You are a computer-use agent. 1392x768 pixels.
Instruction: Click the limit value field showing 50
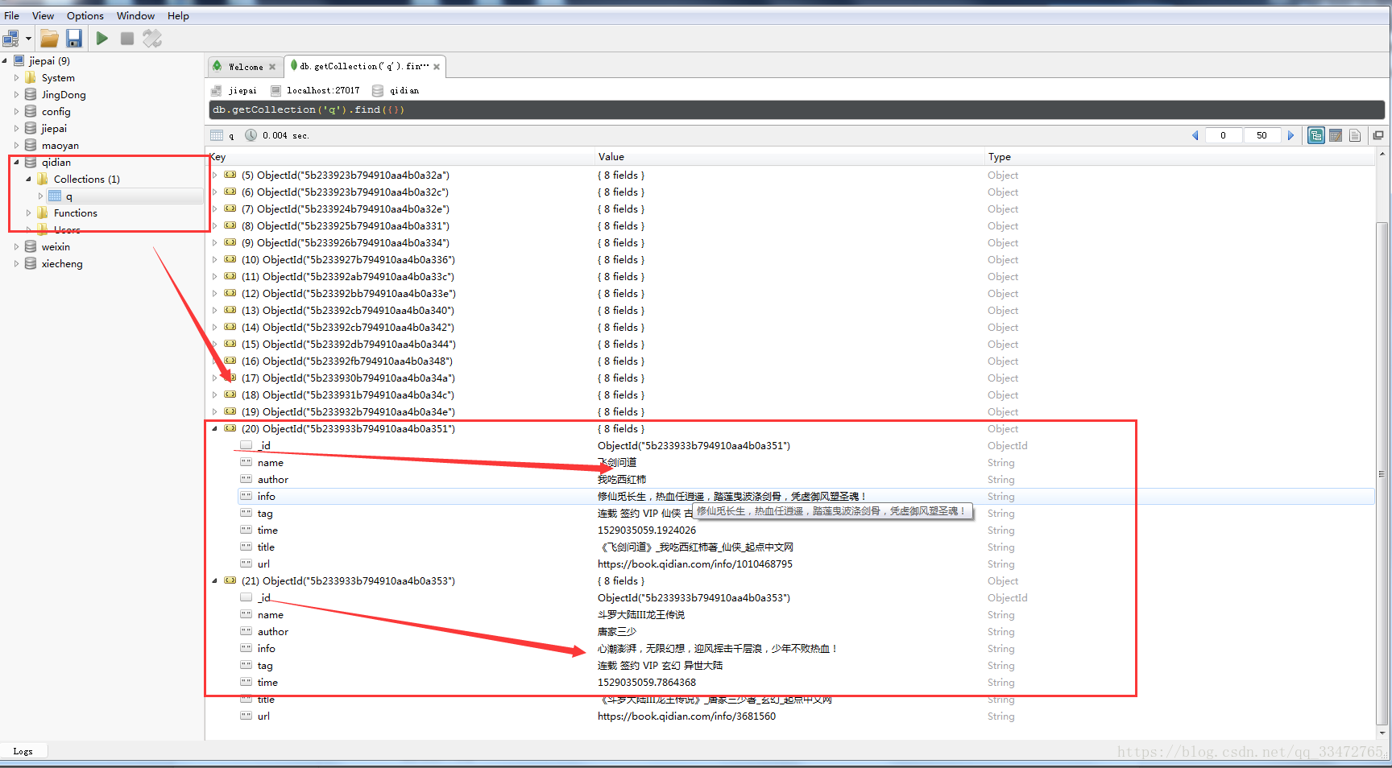1262,135
